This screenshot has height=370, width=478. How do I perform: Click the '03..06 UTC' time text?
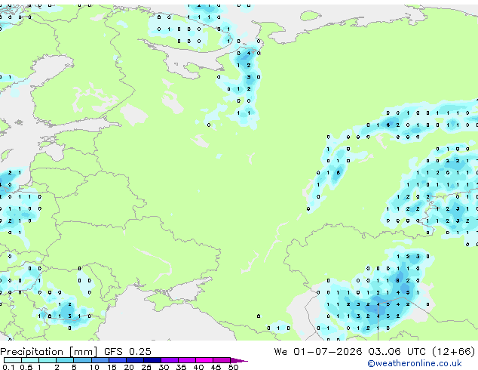point(397,352)
